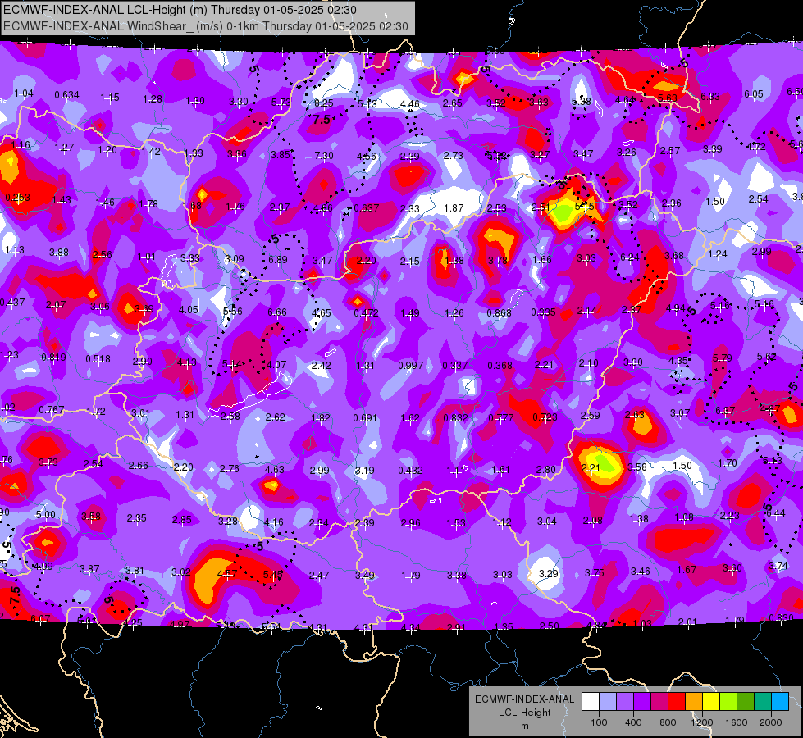Click the grid value 6.89

pos(277,260)
